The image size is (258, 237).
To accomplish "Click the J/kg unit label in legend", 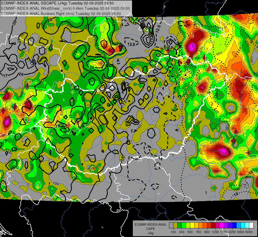I will (150, 233).
